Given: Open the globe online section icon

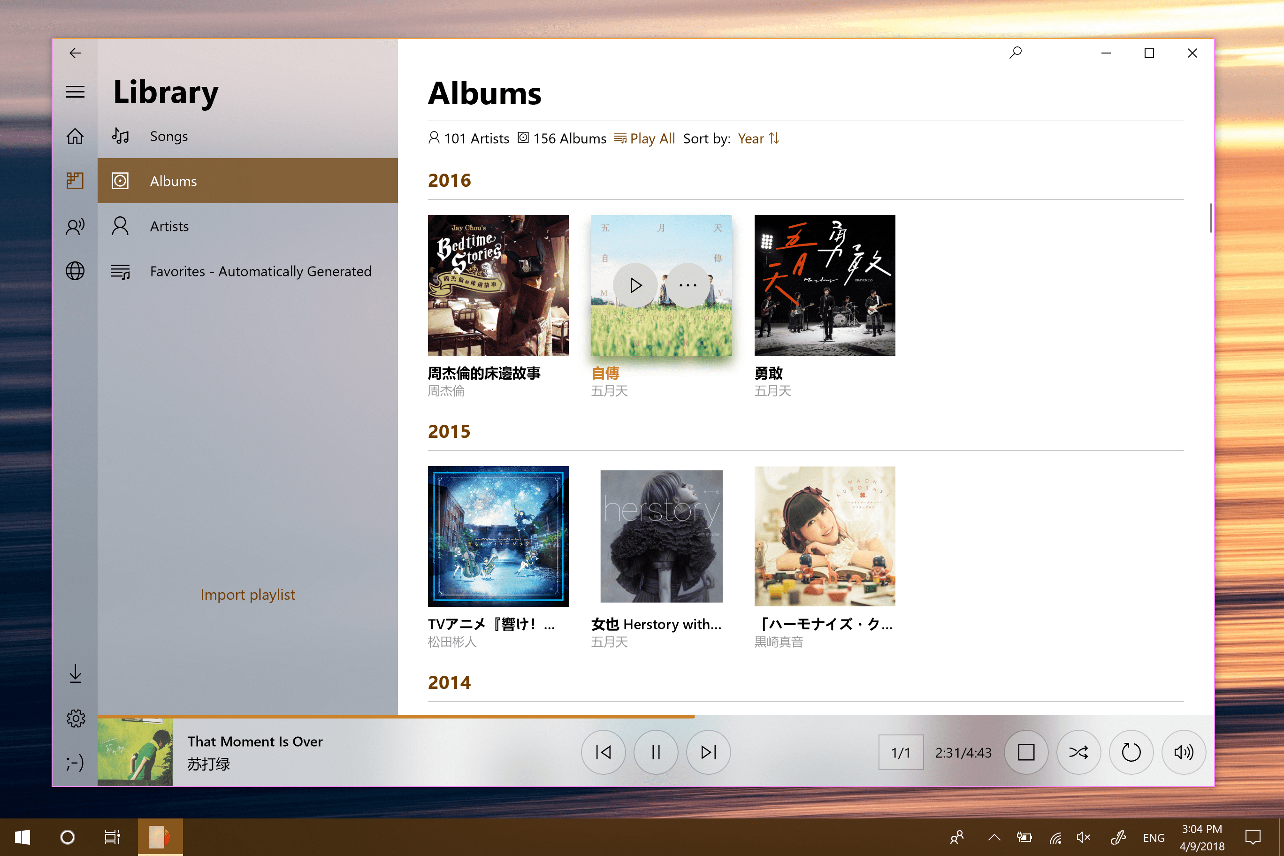Looking at the screenshot, I should pos(75,271).
